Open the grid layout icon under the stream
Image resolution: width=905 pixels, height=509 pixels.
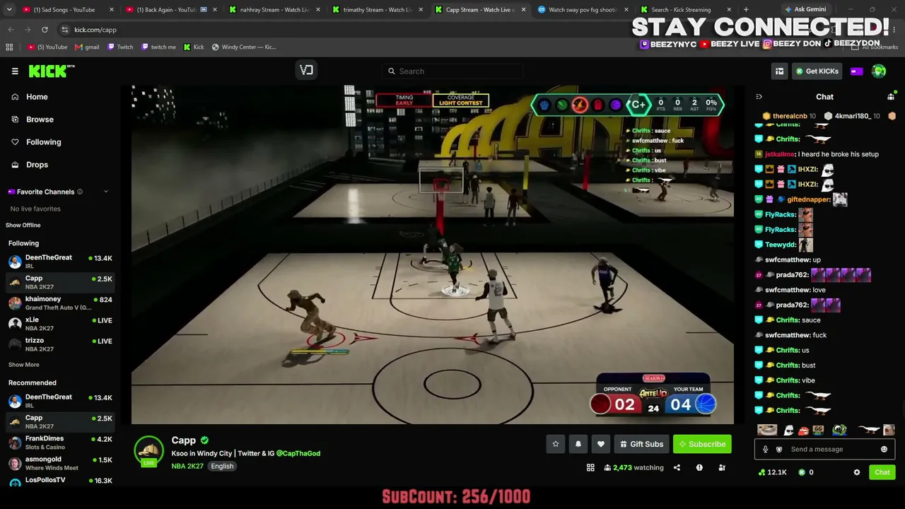point(590,467)
